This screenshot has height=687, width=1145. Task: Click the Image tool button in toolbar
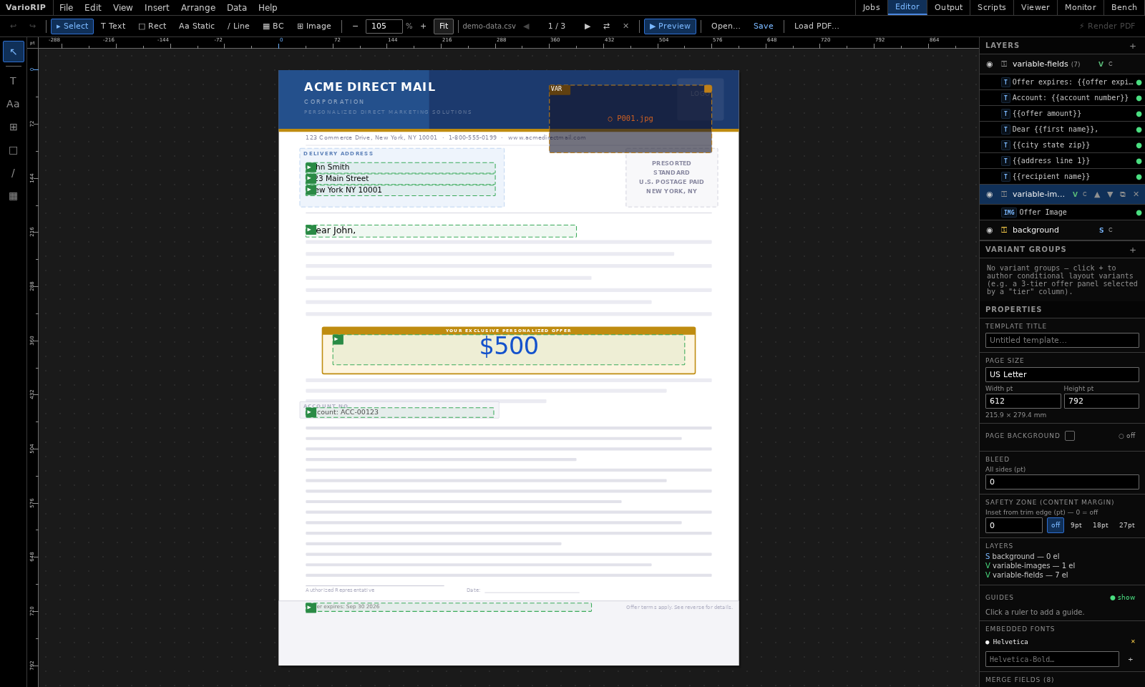(314, 26)
